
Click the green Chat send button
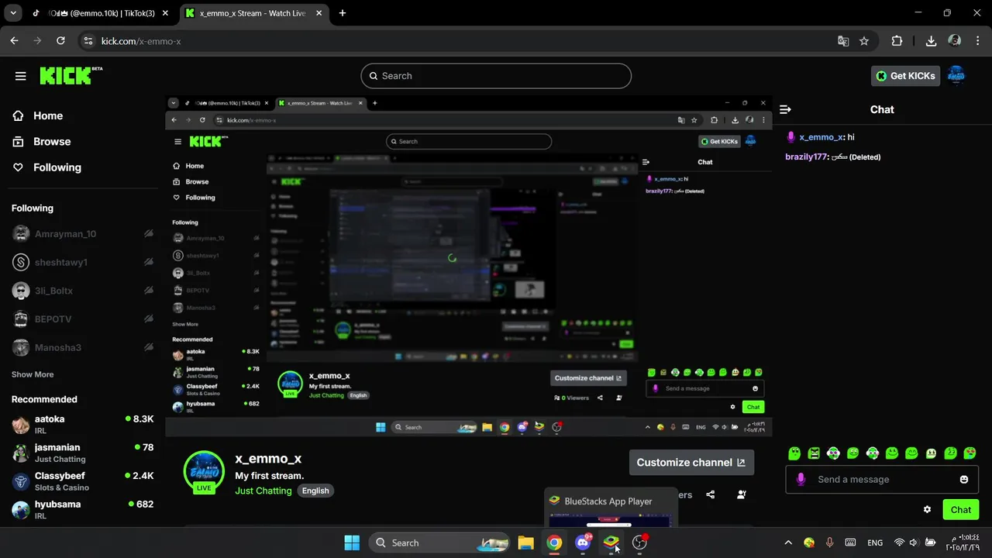click(x=961, y=509)
